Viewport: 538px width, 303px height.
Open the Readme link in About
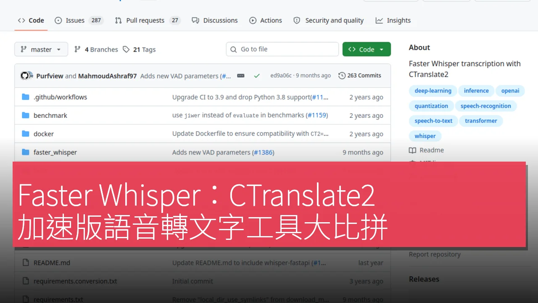(x=431, y=150)
